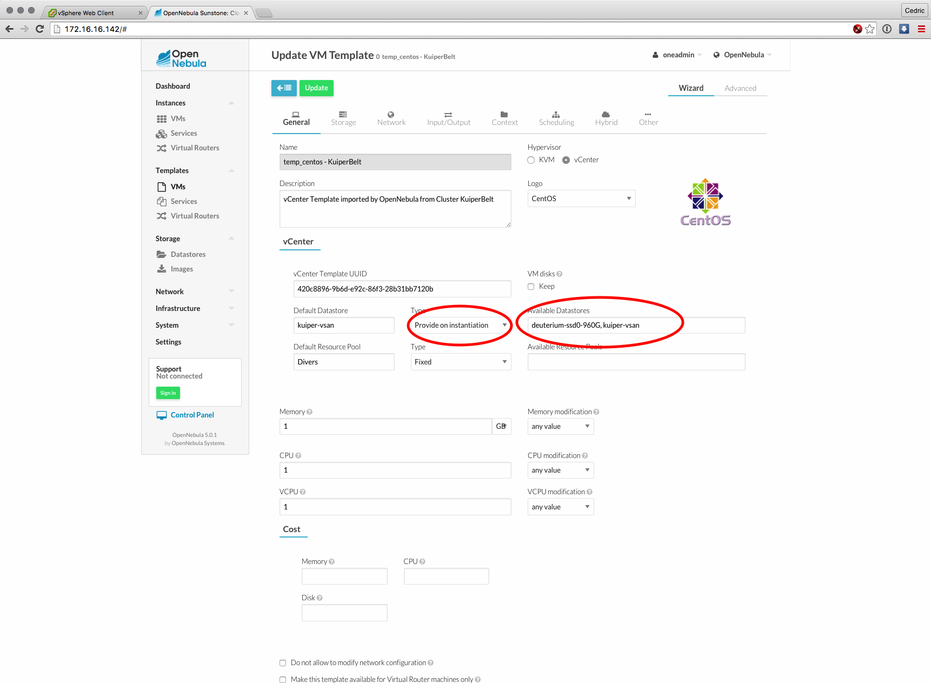The width and height of the screenshot is (931, 683).
Task: Click the green Update button
Action: coord(316,88)
